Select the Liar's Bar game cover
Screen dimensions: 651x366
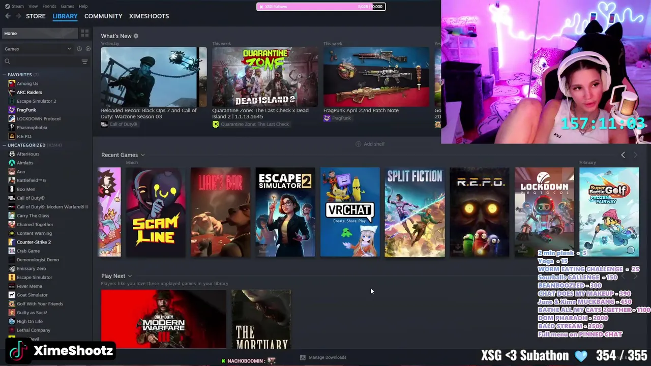click(x=220, y=212)
